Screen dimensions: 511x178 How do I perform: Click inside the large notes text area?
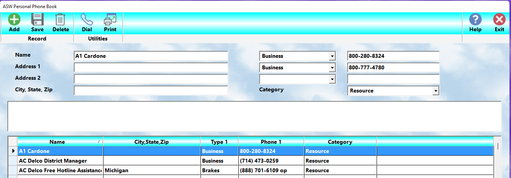coord(255,116)
